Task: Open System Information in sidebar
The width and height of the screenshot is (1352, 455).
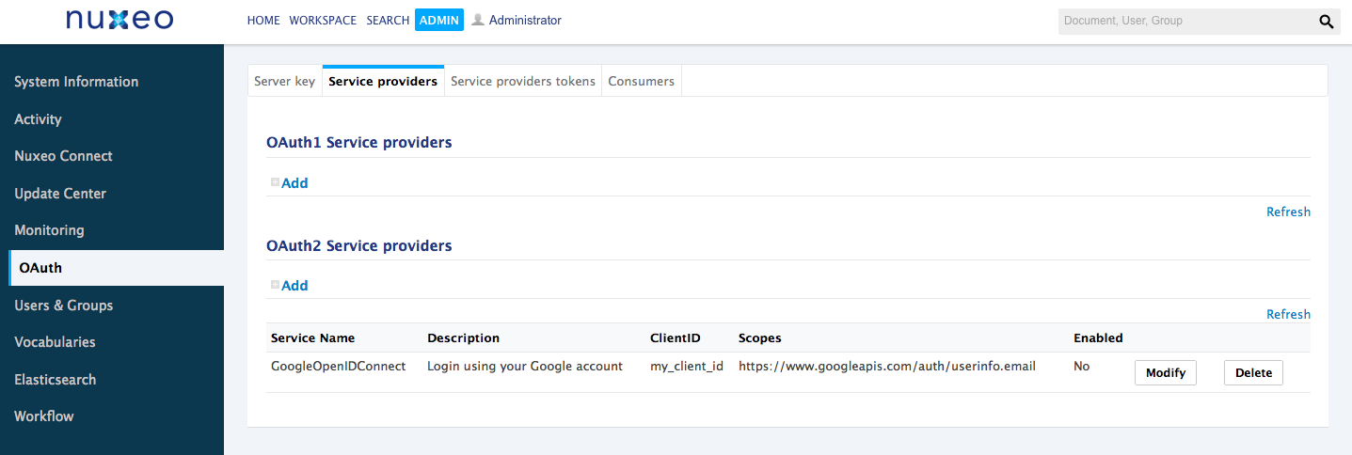Action: 76,82
